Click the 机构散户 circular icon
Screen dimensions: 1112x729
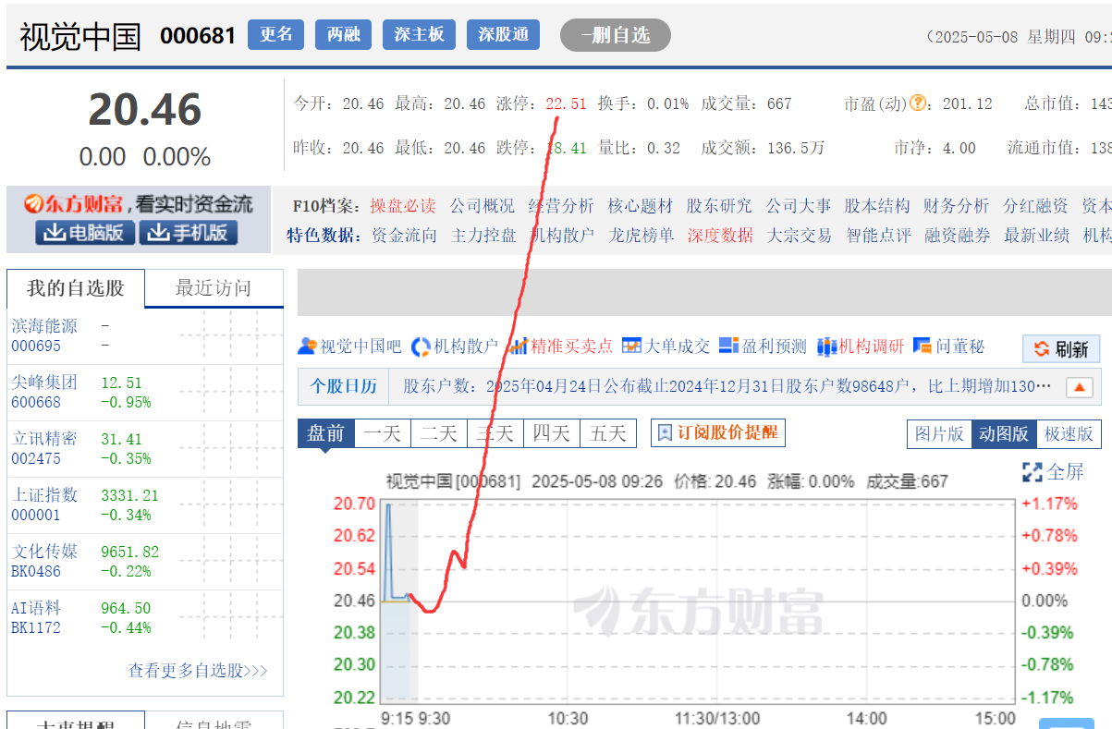[421, 346]
